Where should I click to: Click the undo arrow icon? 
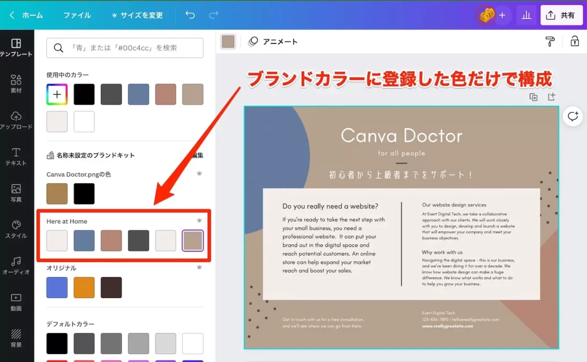point(190,15)
